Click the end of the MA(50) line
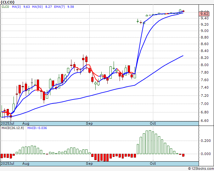This screenshot has height=171, width=214. click(x=183, y=56)
